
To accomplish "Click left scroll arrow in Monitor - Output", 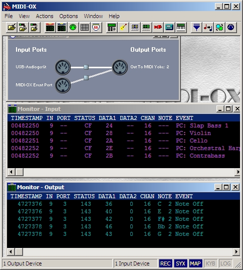I will pyautogui.click(x=11, y=252).
